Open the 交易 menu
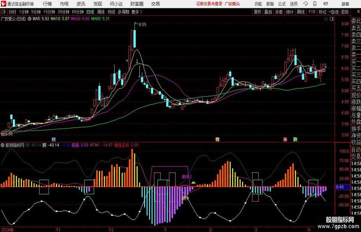Screen dimensions: 361x232 coord(155,4)
